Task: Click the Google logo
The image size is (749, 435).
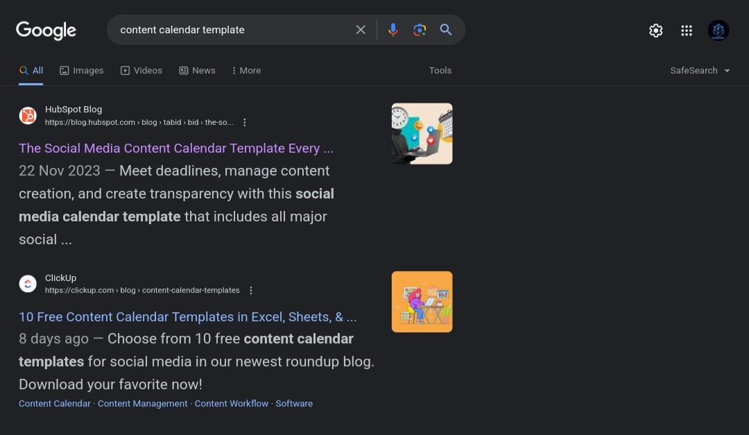Action: (46, 31)
